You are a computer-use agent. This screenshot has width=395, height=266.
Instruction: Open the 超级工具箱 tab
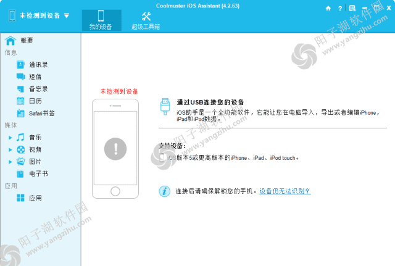[x=146, y=20]
